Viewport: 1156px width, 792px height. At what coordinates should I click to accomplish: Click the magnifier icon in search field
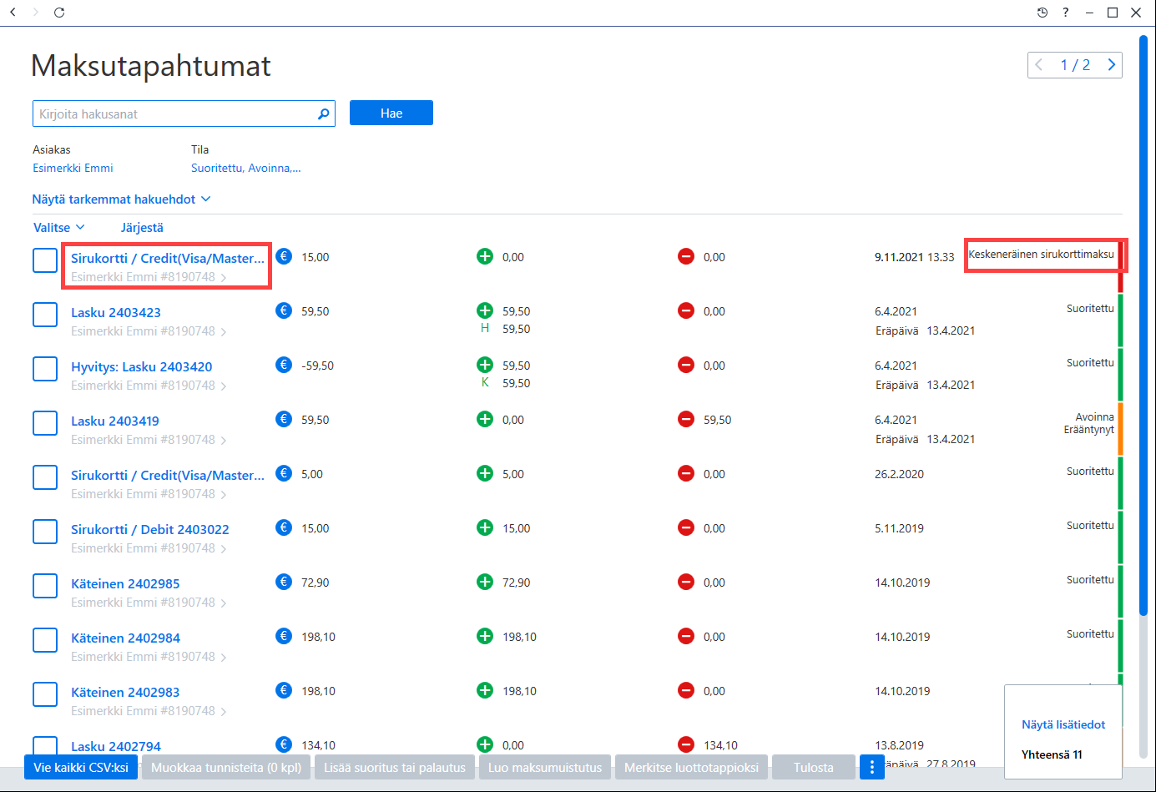pyautogui.click(x=324, y=114)
